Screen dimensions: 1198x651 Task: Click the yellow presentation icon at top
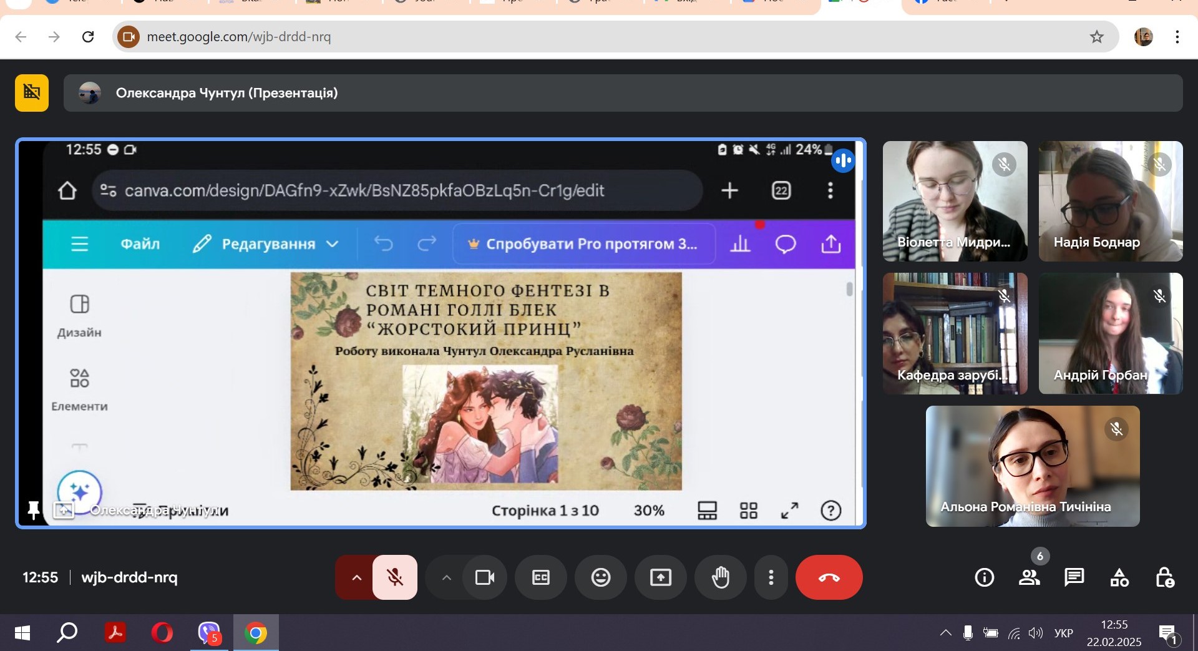tap(32, 93)
